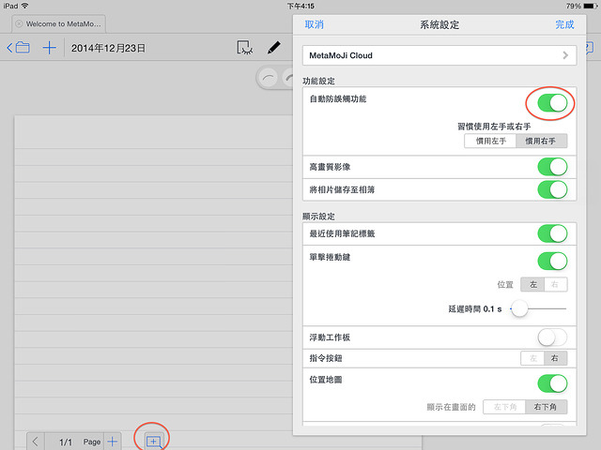Tap the plus icon to add a new note
Screen dimensions: 601x450
coord(50,48)
